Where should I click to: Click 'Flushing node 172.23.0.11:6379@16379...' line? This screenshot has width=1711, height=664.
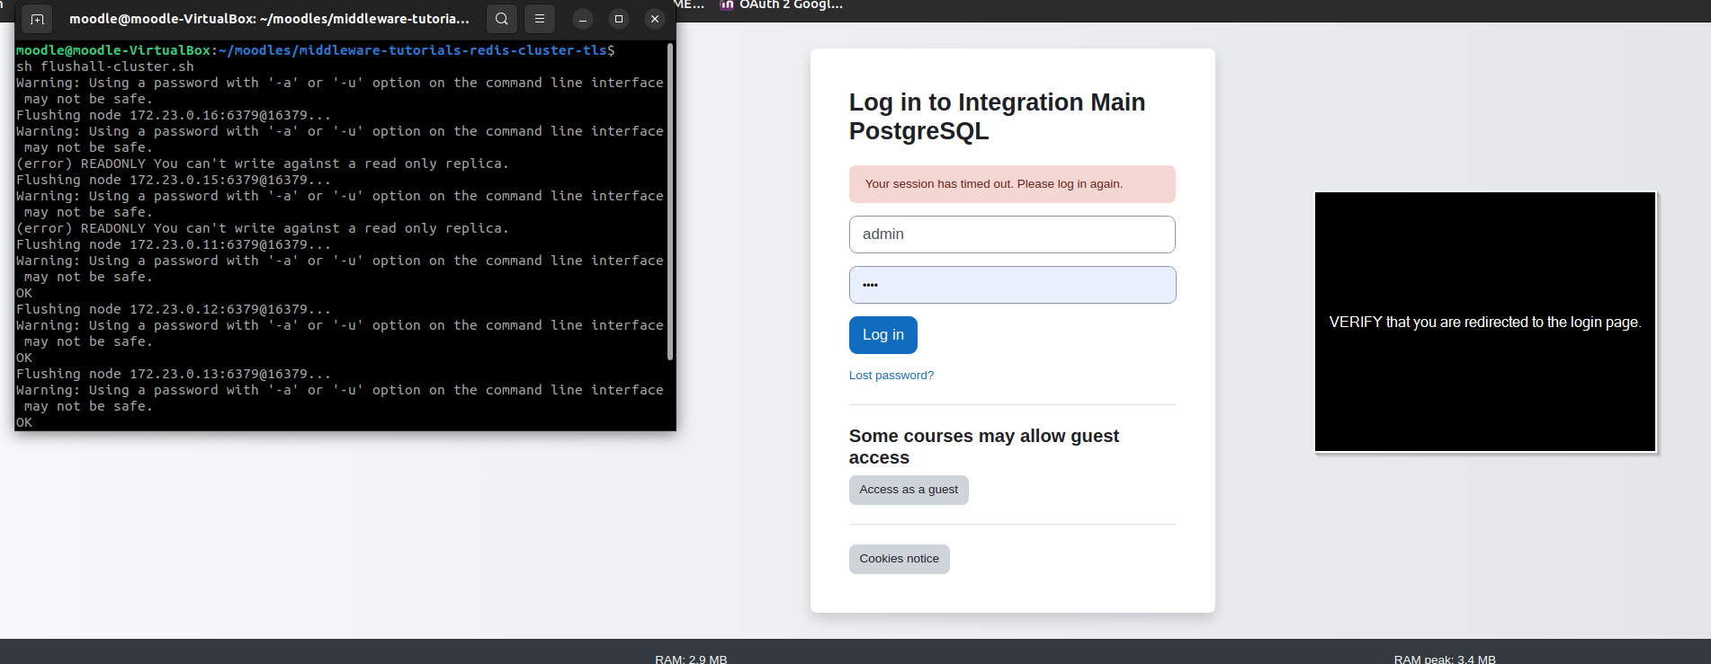click(x=174, y=244)
